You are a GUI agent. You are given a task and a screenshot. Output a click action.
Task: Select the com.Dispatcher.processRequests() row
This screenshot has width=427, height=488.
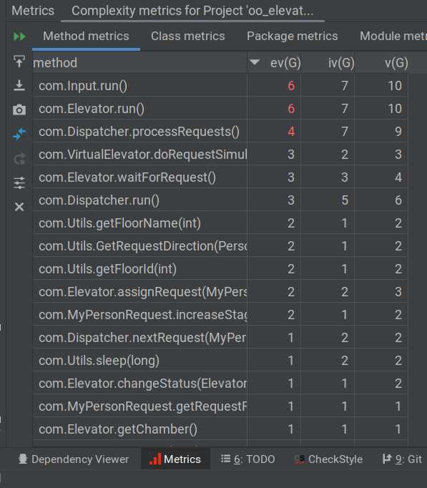click(x=220, y=132)
